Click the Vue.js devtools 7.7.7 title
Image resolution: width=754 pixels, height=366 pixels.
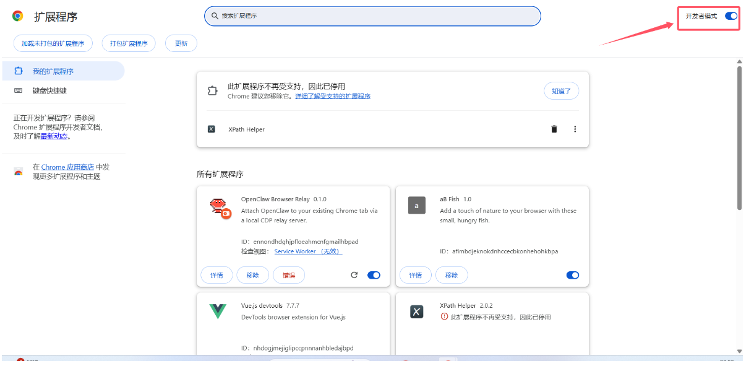point(270,305)
